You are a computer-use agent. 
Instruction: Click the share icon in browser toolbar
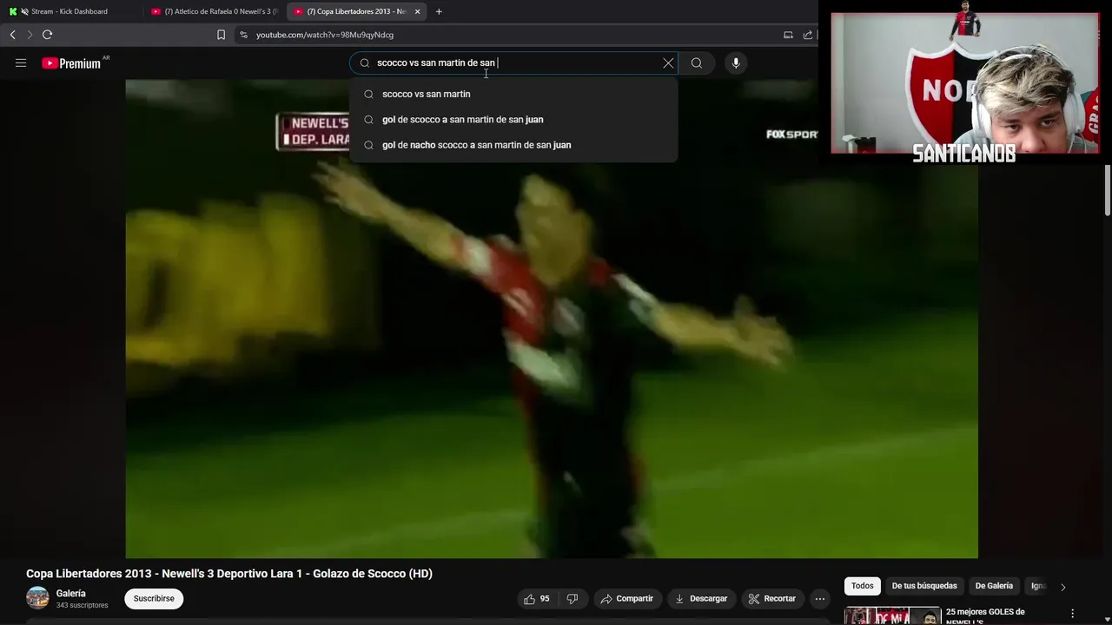tap(808, 35)
